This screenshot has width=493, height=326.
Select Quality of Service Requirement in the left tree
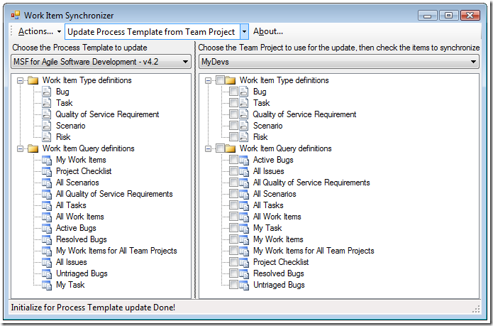107,114
